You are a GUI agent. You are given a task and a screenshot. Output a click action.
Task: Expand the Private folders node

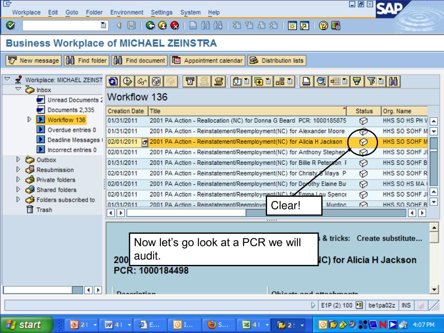pyautogui.click(x=18, y=179)
